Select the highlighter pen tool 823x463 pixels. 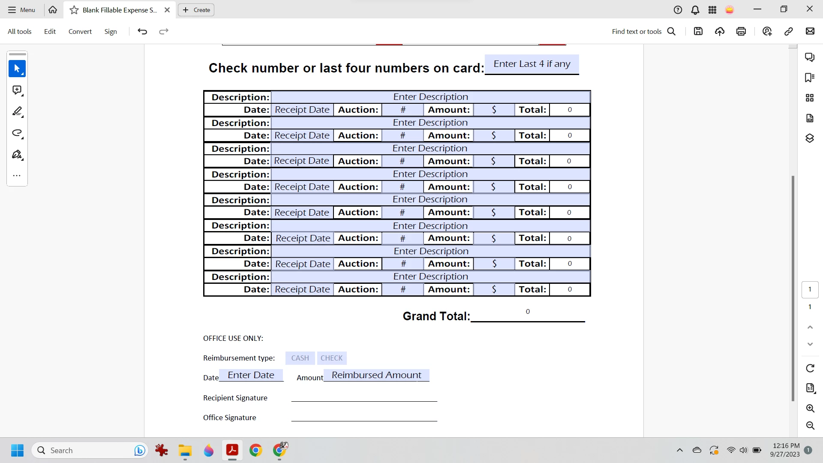pos(17,111)
